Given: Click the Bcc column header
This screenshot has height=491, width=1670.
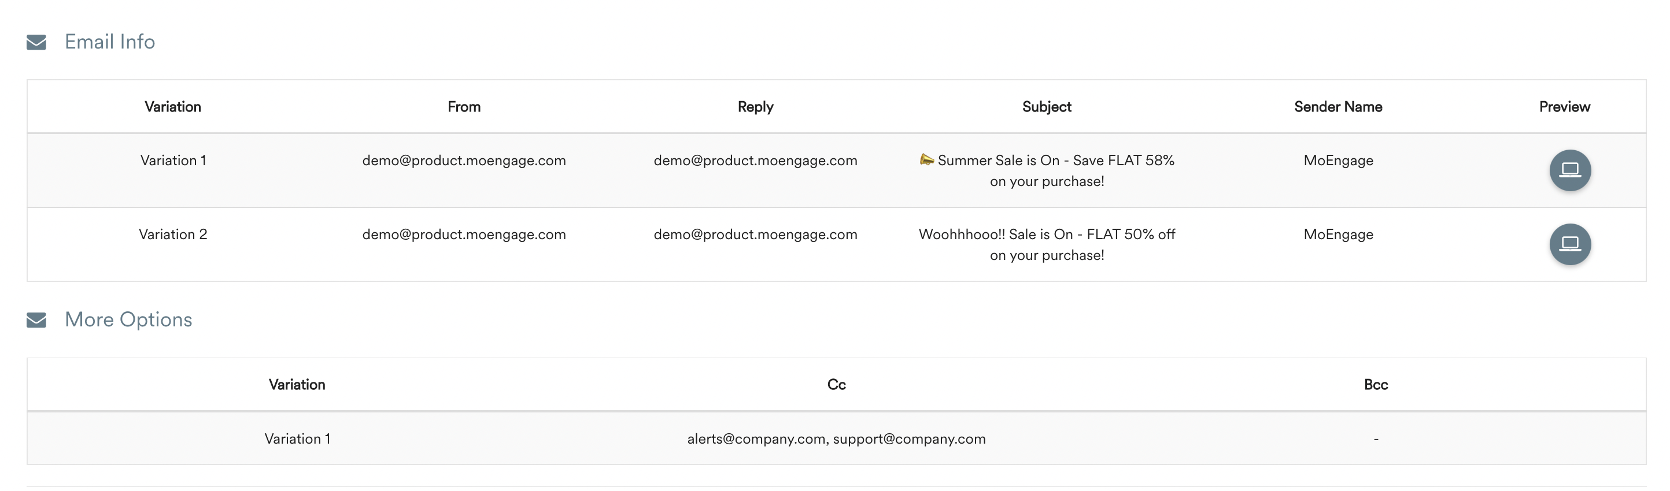Looking at the screenshot, I should coord(1375,385).
